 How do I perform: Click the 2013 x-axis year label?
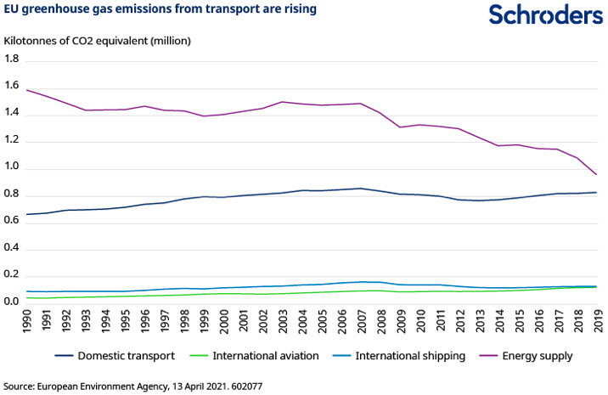(480, 321)
